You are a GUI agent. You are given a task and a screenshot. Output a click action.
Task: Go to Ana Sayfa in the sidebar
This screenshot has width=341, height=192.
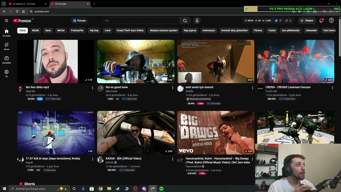(6, 33)
